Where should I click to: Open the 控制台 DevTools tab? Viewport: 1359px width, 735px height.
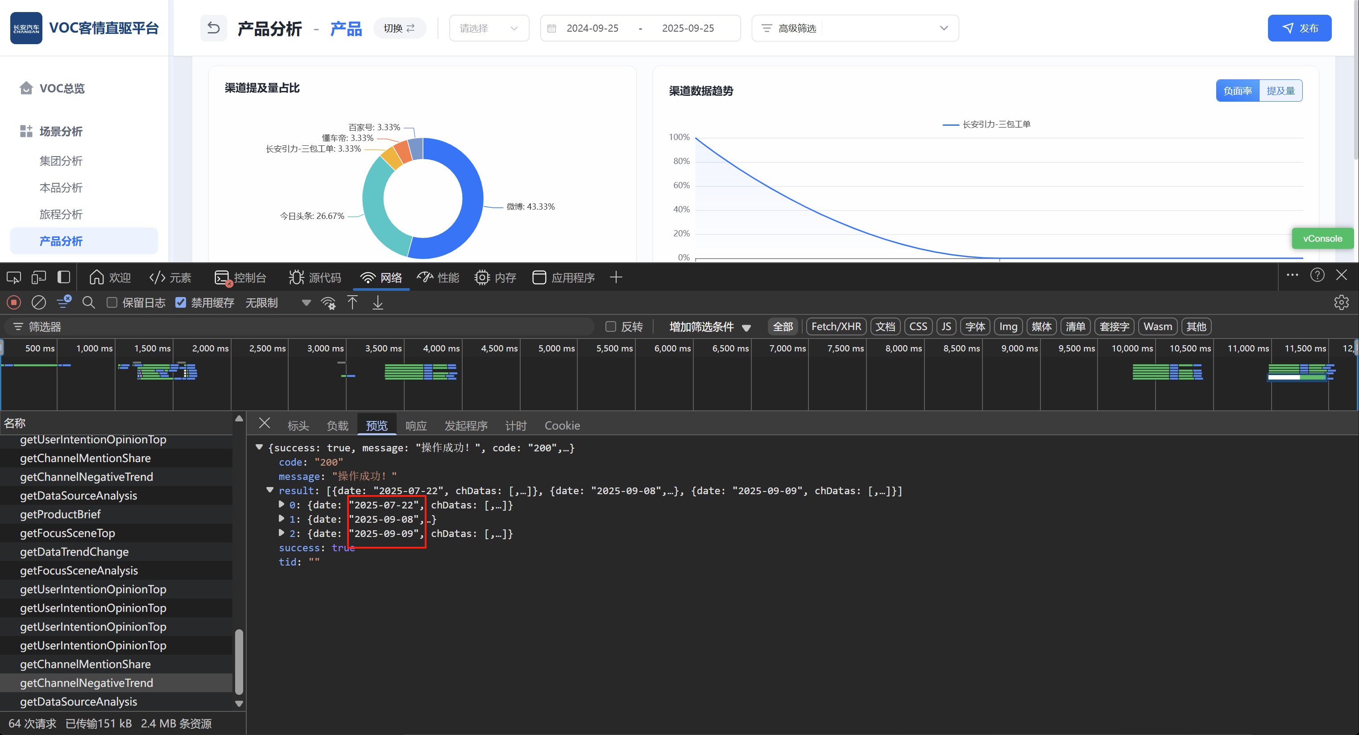click(x=240, y=277)
